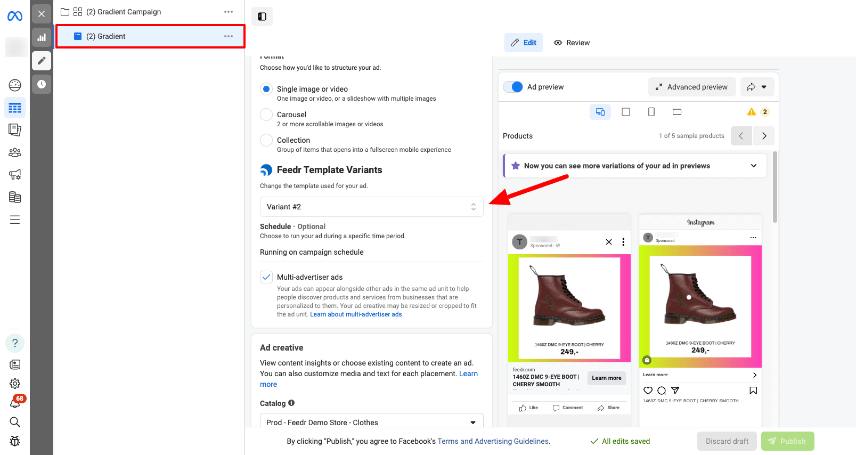Click the clock history icon
The height and width of the screenshot is (455, 856).
click(x=42, y=84)
